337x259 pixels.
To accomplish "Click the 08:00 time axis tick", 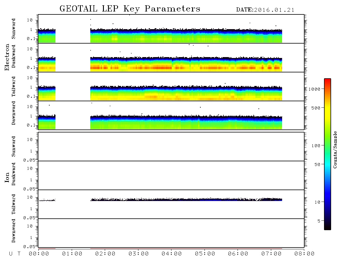I will (304, 254).
